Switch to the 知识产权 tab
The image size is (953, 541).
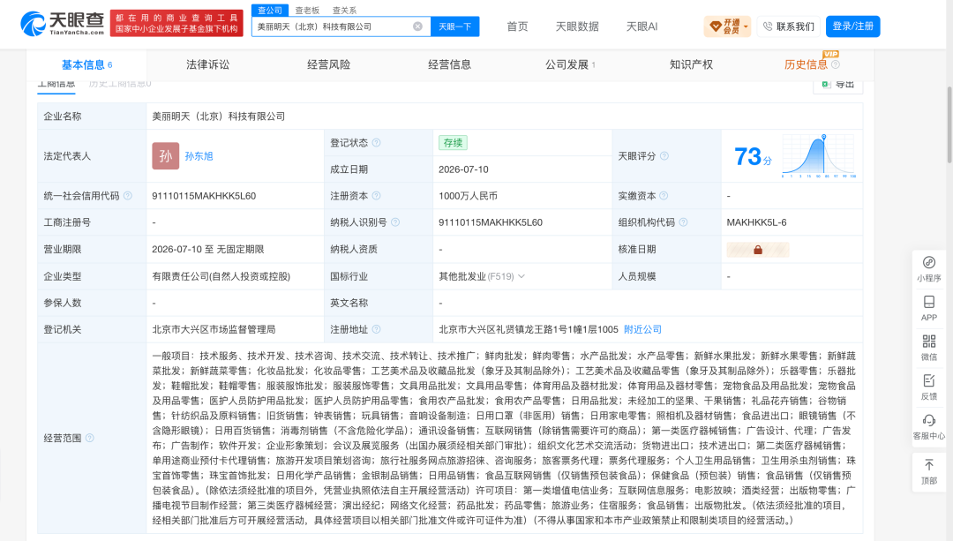pos(691,64)
